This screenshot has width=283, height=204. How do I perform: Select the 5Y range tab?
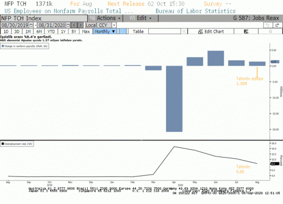(x=74, y=32)
